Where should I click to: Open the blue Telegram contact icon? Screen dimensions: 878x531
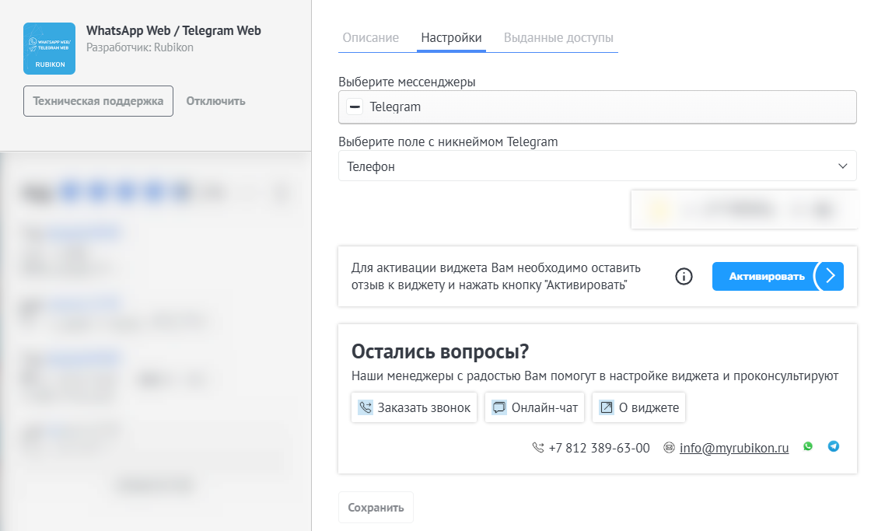(x=834, y=446)
